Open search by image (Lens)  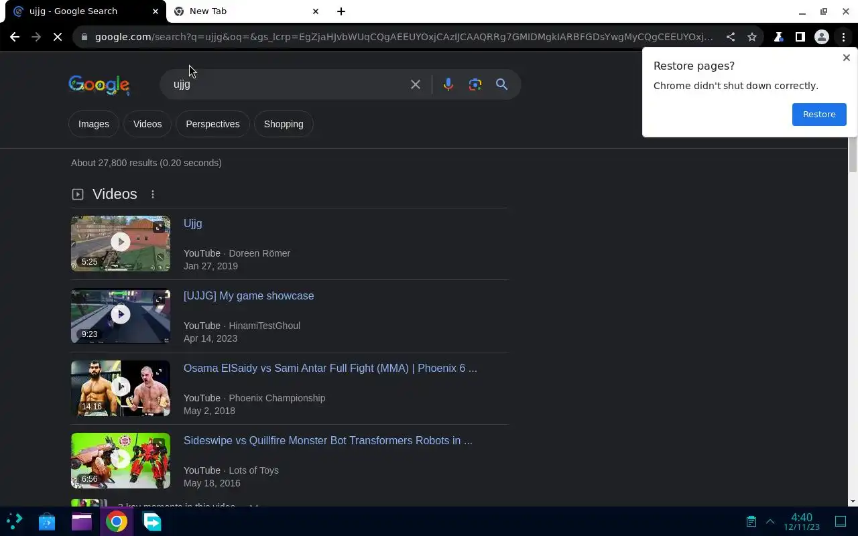[x=475, y=84]
